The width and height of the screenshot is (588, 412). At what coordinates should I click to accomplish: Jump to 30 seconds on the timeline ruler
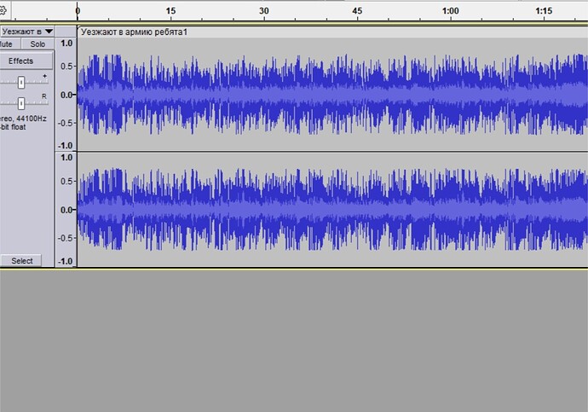(x=264, y=12)
